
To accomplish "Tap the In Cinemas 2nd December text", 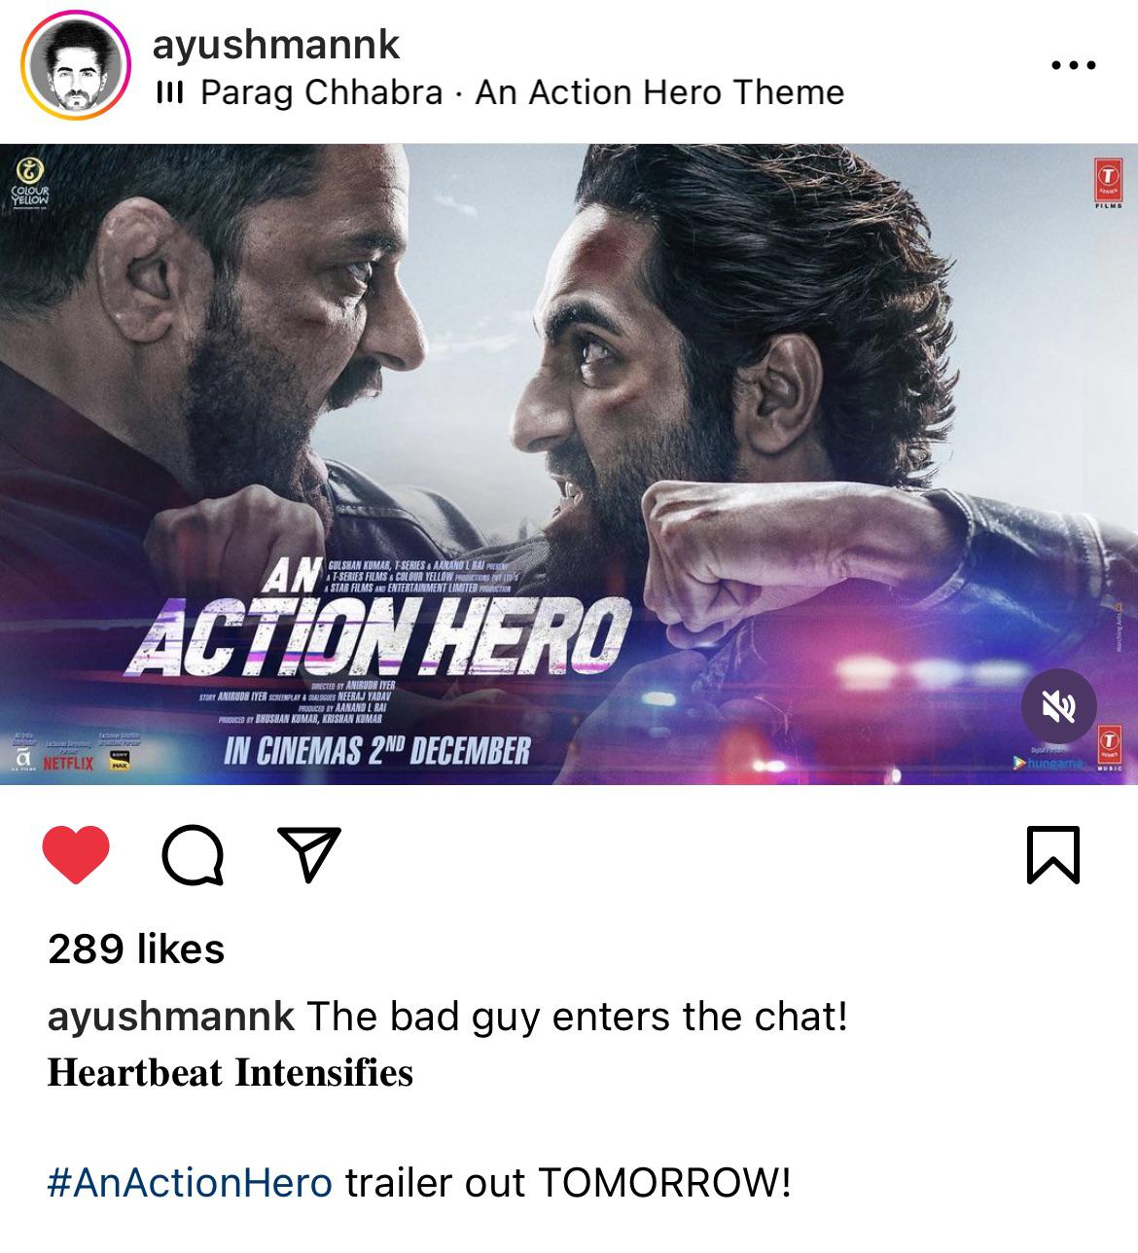I will pyautogui.click(x=377, y=751).
